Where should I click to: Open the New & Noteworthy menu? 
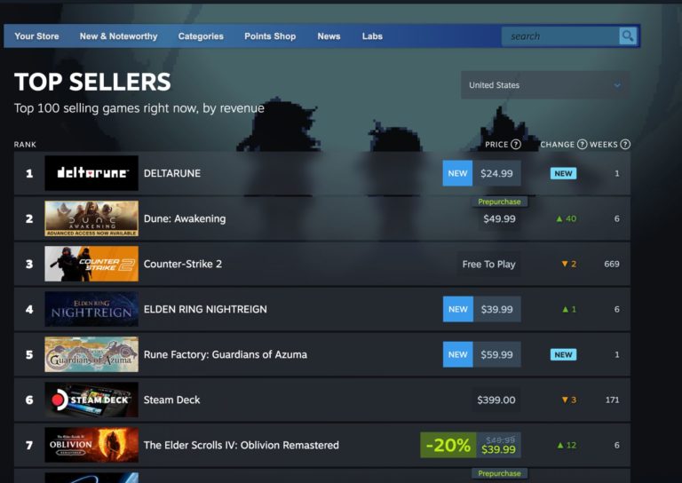(118, 36)
